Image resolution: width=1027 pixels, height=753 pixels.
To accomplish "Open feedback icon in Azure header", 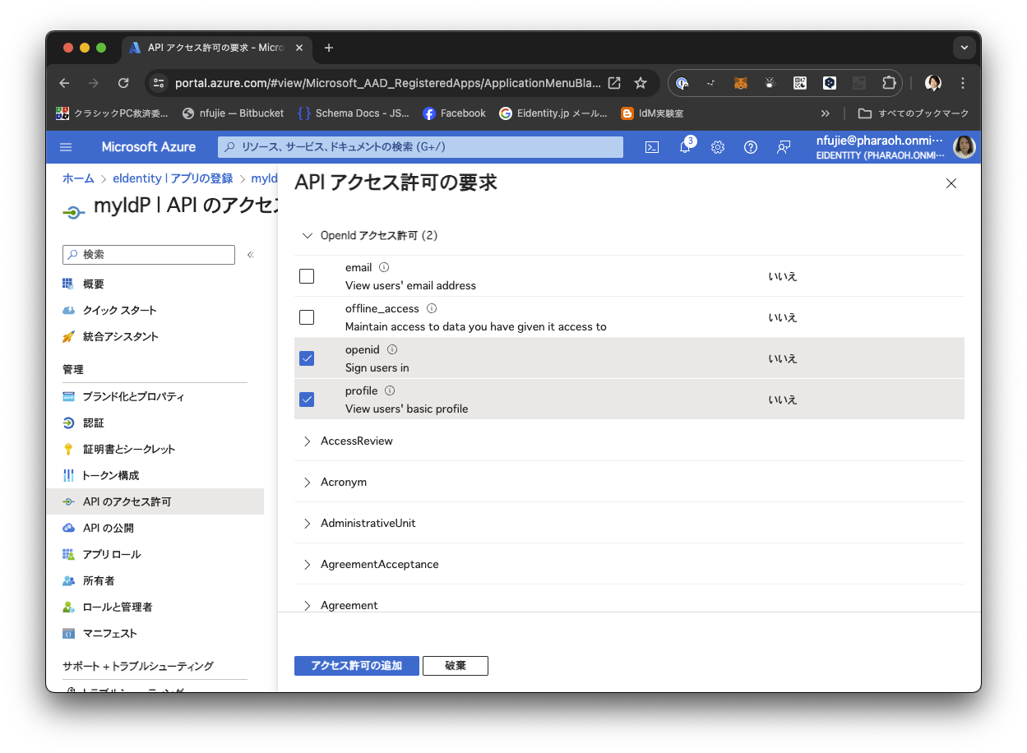I will point(784,147).
